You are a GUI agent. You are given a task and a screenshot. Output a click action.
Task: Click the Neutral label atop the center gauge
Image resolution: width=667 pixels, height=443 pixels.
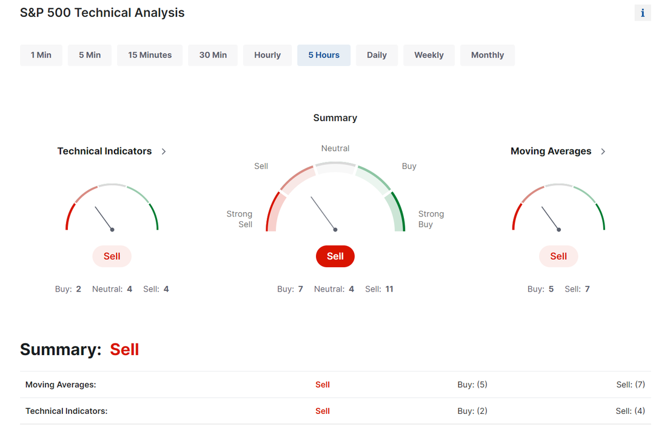[x=335, y=148]
